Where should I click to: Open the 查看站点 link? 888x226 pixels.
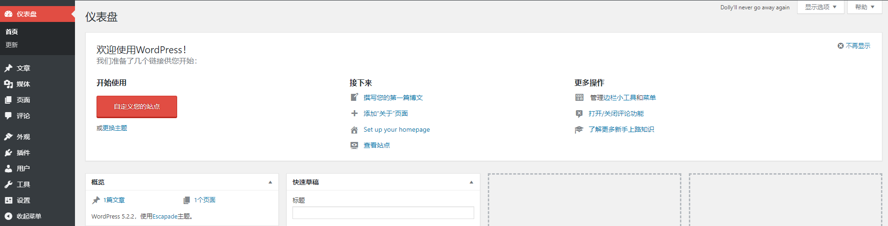coord(377,145)
